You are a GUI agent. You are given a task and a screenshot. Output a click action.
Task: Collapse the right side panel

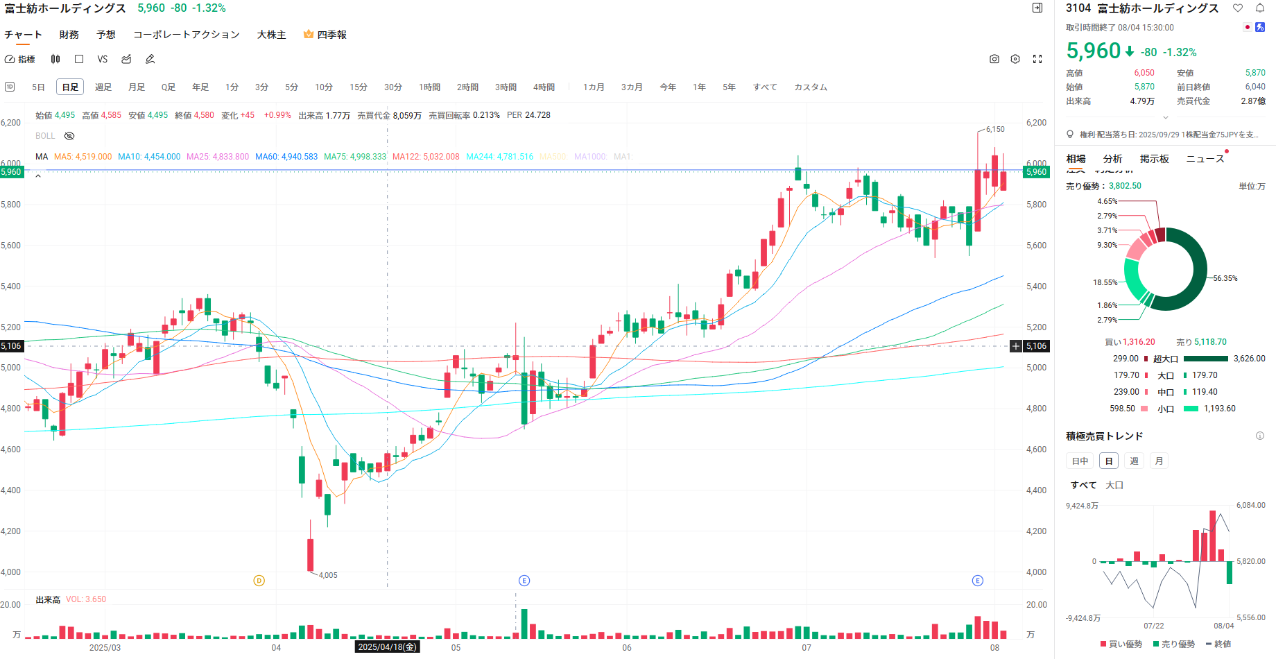(1037, 8)
